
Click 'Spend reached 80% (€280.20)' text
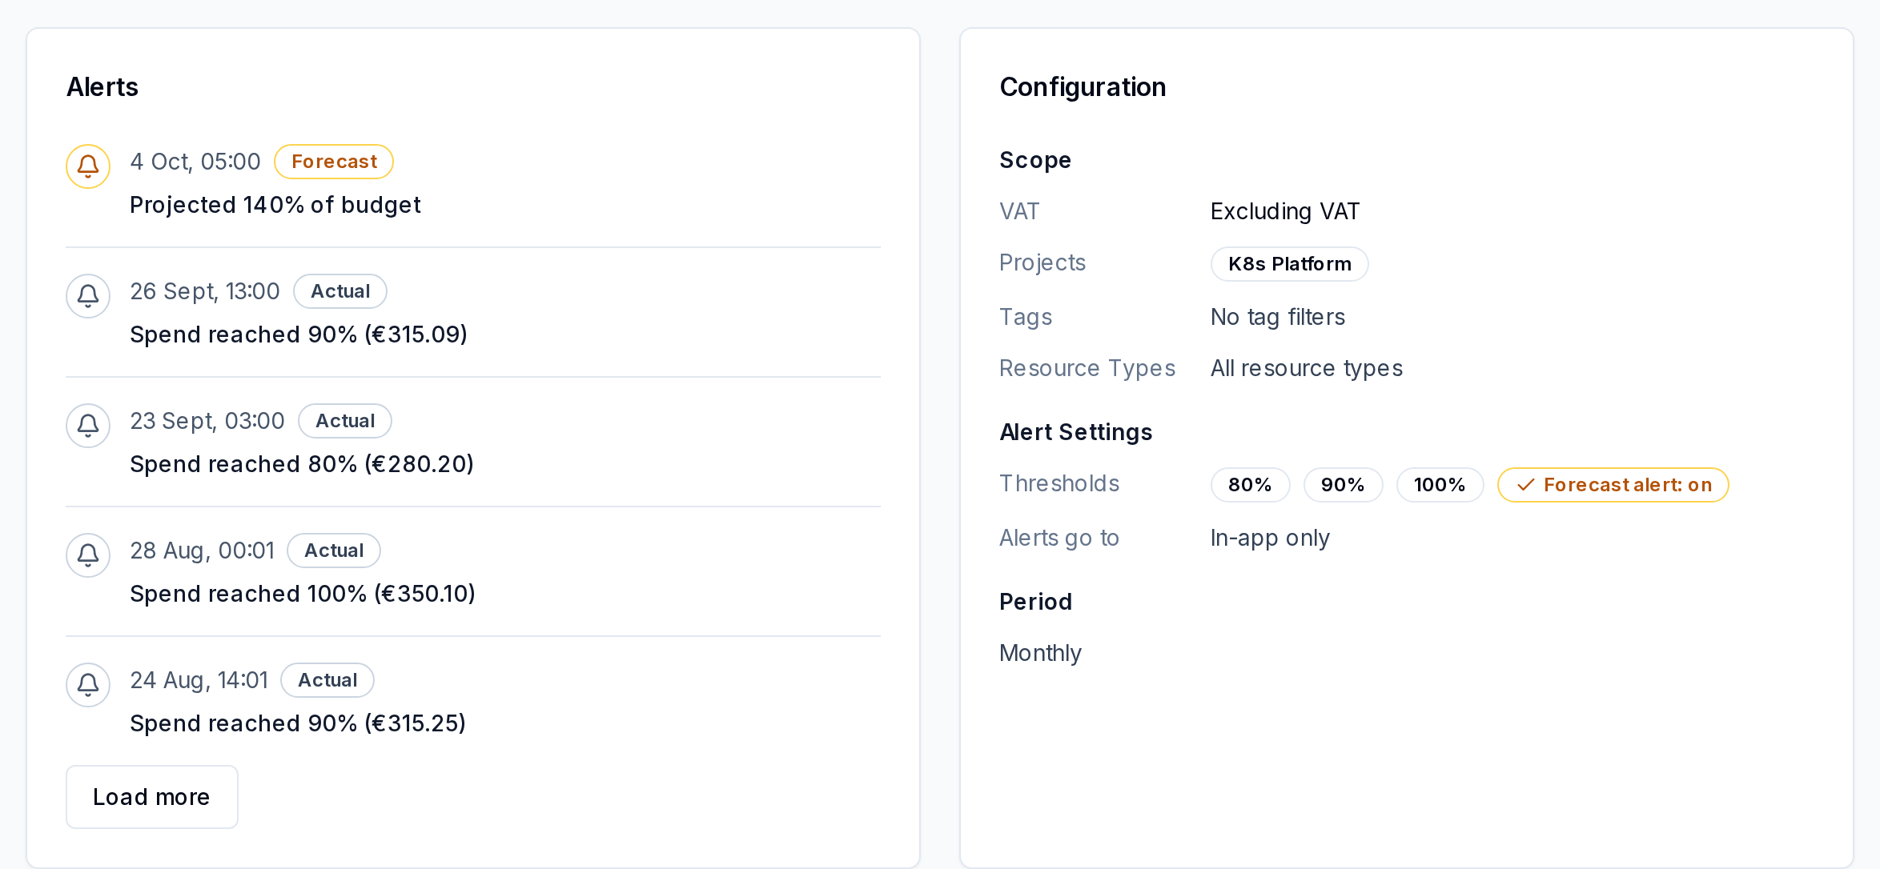(302, 464)
